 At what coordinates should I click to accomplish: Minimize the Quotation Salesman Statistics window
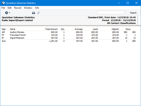[x=119, y=3]
